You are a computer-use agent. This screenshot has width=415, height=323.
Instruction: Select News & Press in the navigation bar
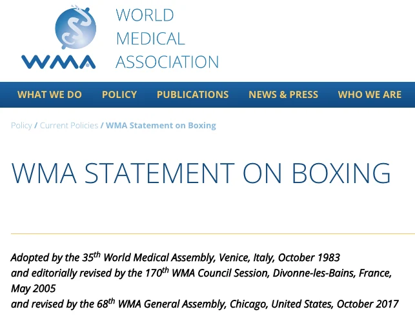[x=283, y=94]
